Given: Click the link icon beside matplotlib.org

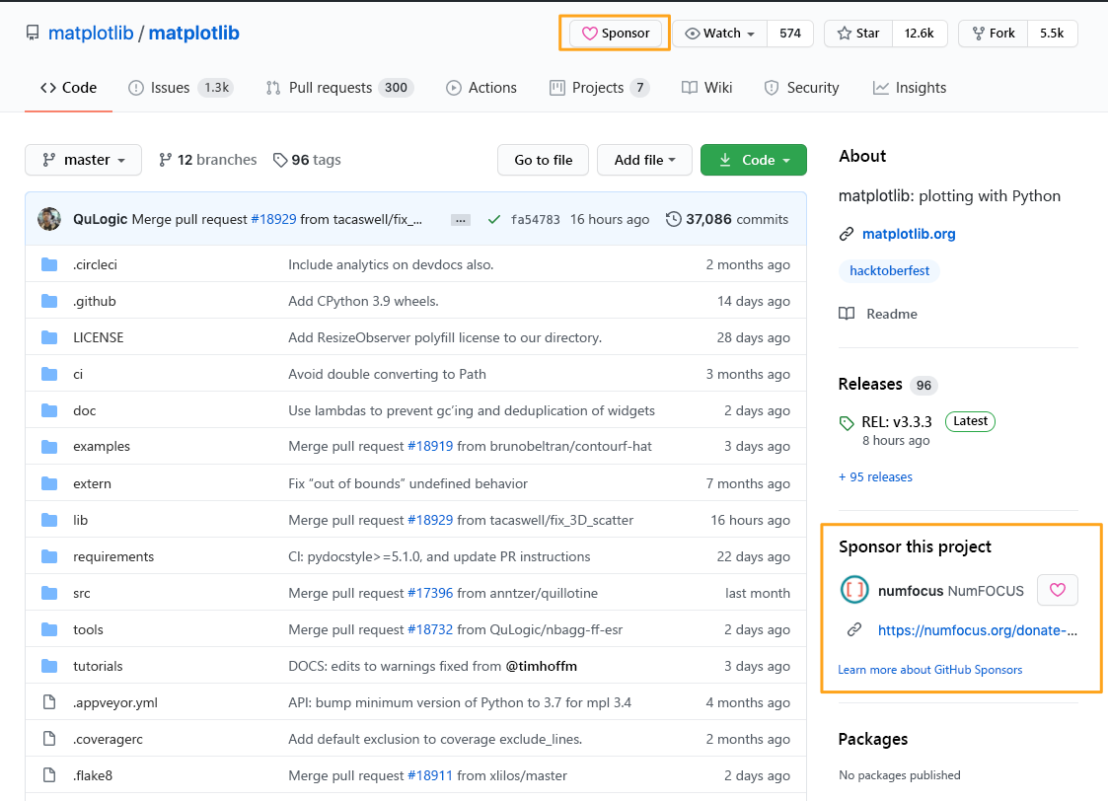Looking at the screenshot, I should pyautogui.click(x=847, y=234).
